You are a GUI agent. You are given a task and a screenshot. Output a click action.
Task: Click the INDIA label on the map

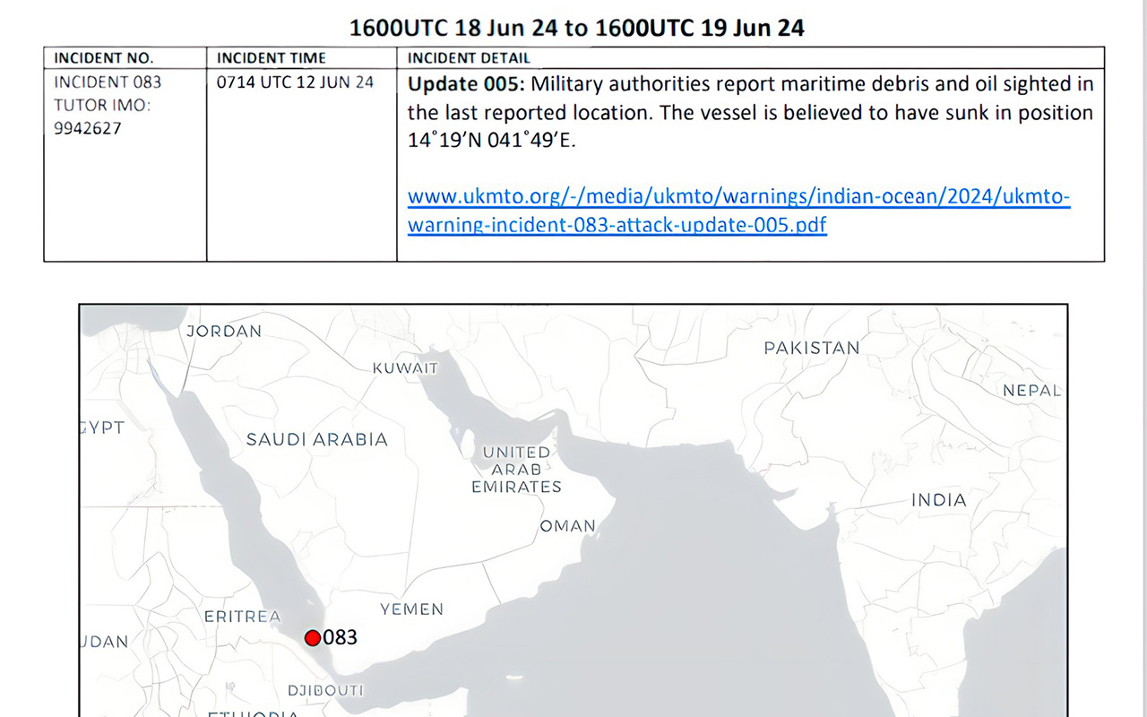(939, 501)
